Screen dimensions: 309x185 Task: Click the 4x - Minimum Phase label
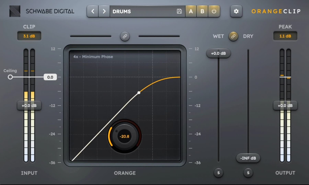93,57
